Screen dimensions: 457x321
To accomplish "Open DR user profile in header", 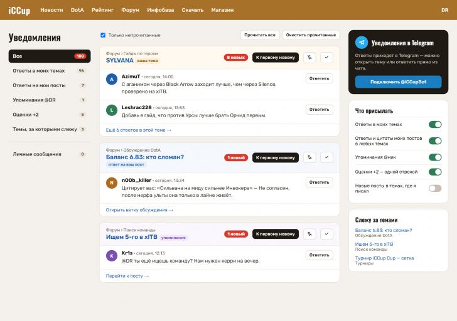I will (x=444, y=10).
